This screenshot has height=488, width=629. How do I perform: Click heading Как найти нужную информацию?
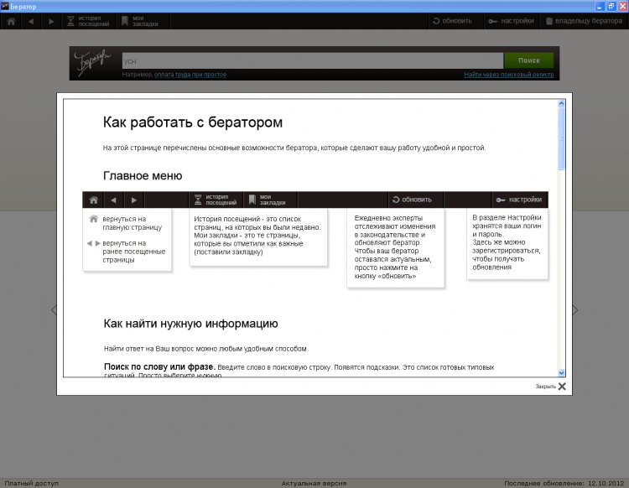[190, 324]
